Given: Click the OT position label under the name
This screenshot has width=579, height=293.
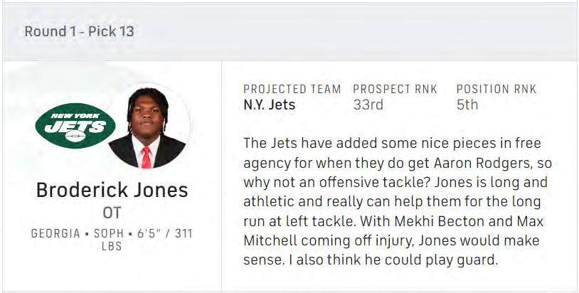Looking at the screenshot, I should pyautogui.click(x=112, y=213).
